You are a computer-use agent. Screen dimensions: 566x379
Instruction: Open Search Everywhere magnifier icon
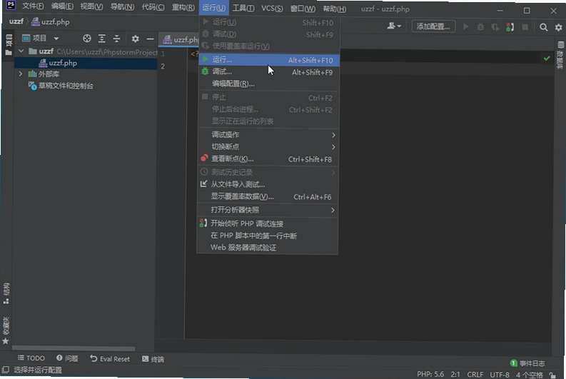point(543,27)
